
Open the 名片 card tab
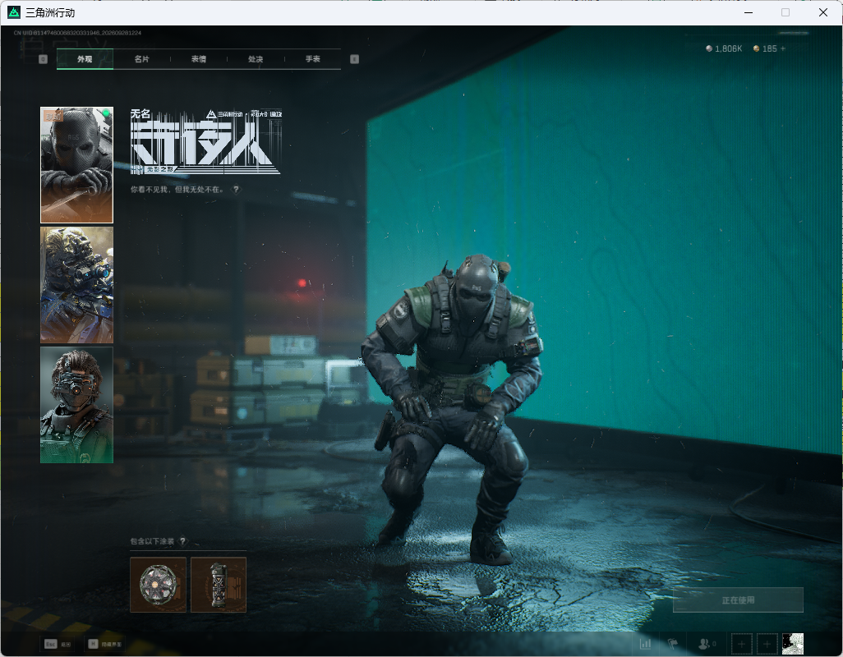pyautogui.click(x=141, y=59)
